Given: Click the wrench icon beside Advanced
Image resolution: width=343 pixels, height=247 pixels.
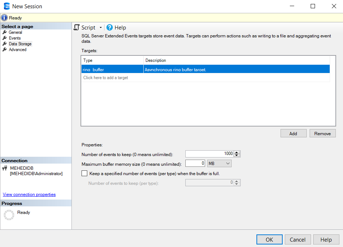Looking at the screenshot, I should [x=5, y=50].
